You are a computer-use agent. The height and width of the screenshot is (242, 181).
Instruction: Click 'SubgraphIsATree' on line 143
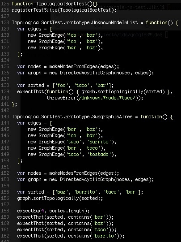(x=112, y=117)
